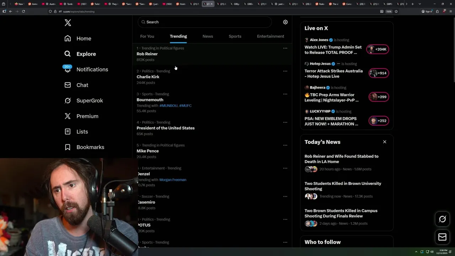455x256 pixels.
Task: Switch to the For You tab
Action: click(x=147, y=36)
